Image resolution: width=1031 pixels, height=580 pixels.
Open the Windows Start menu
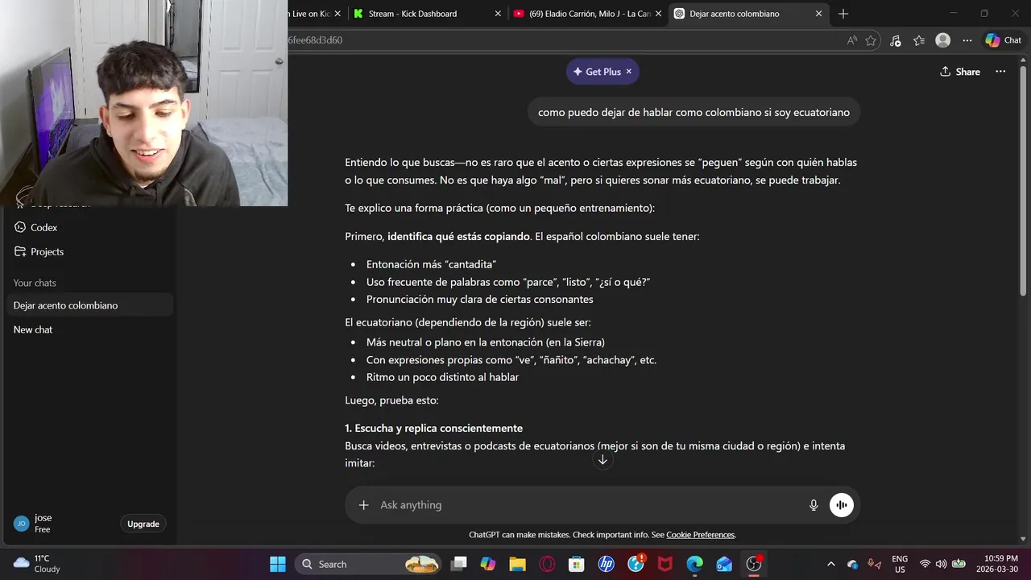tap(278, 564)
